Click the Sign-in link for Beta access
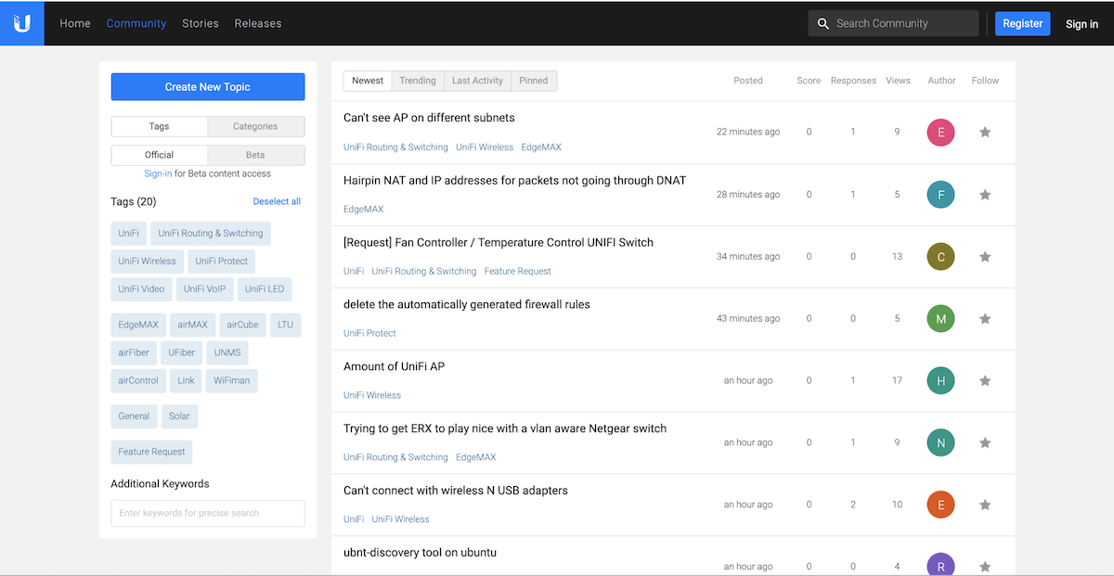The height and width of the screenshot is (576, 1114). [158, 173]
